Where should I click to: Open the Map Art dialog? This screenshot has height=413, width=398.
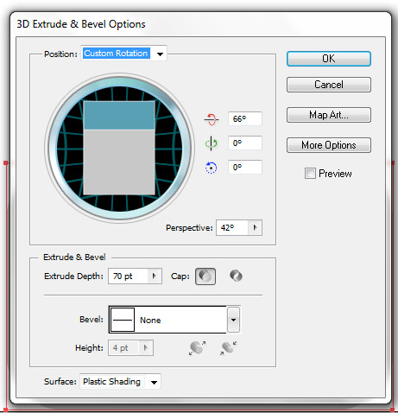tap(329, 115)
